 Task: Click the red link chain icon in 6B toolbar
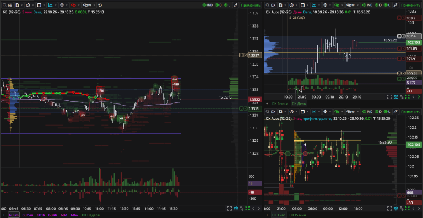[73, 5]
